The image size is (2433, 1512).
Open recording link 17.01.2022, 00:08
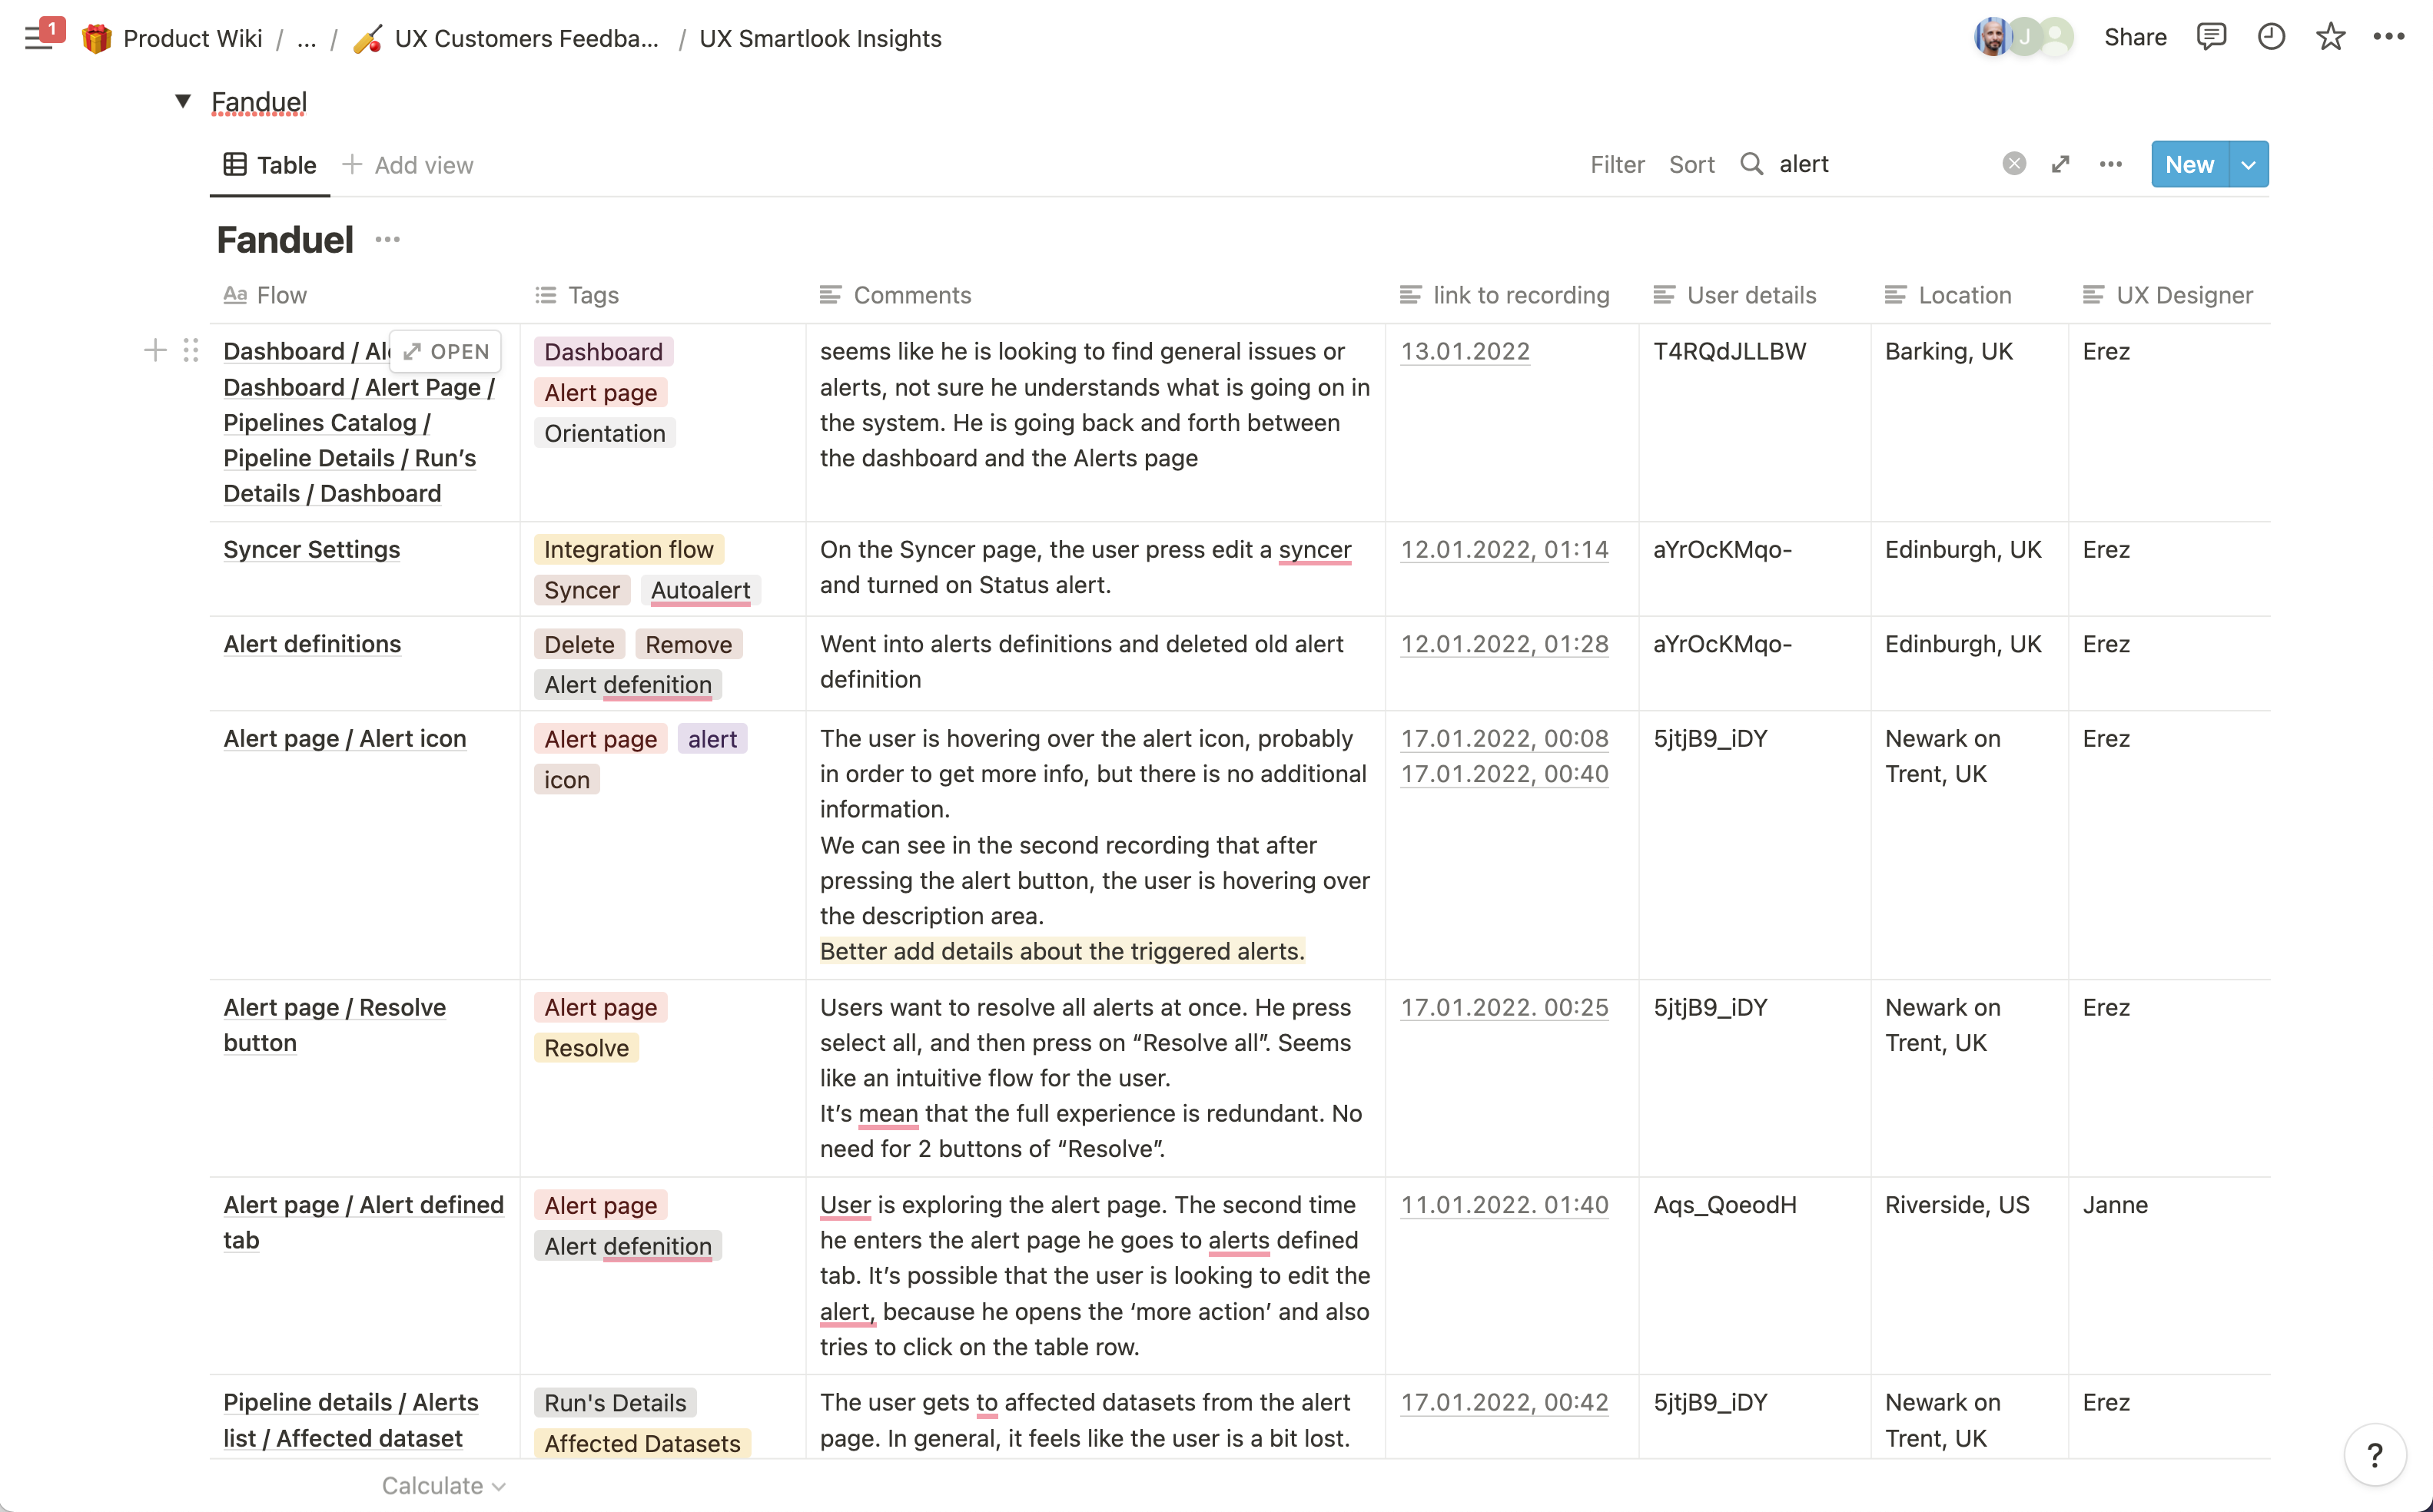pos(1504,738)
